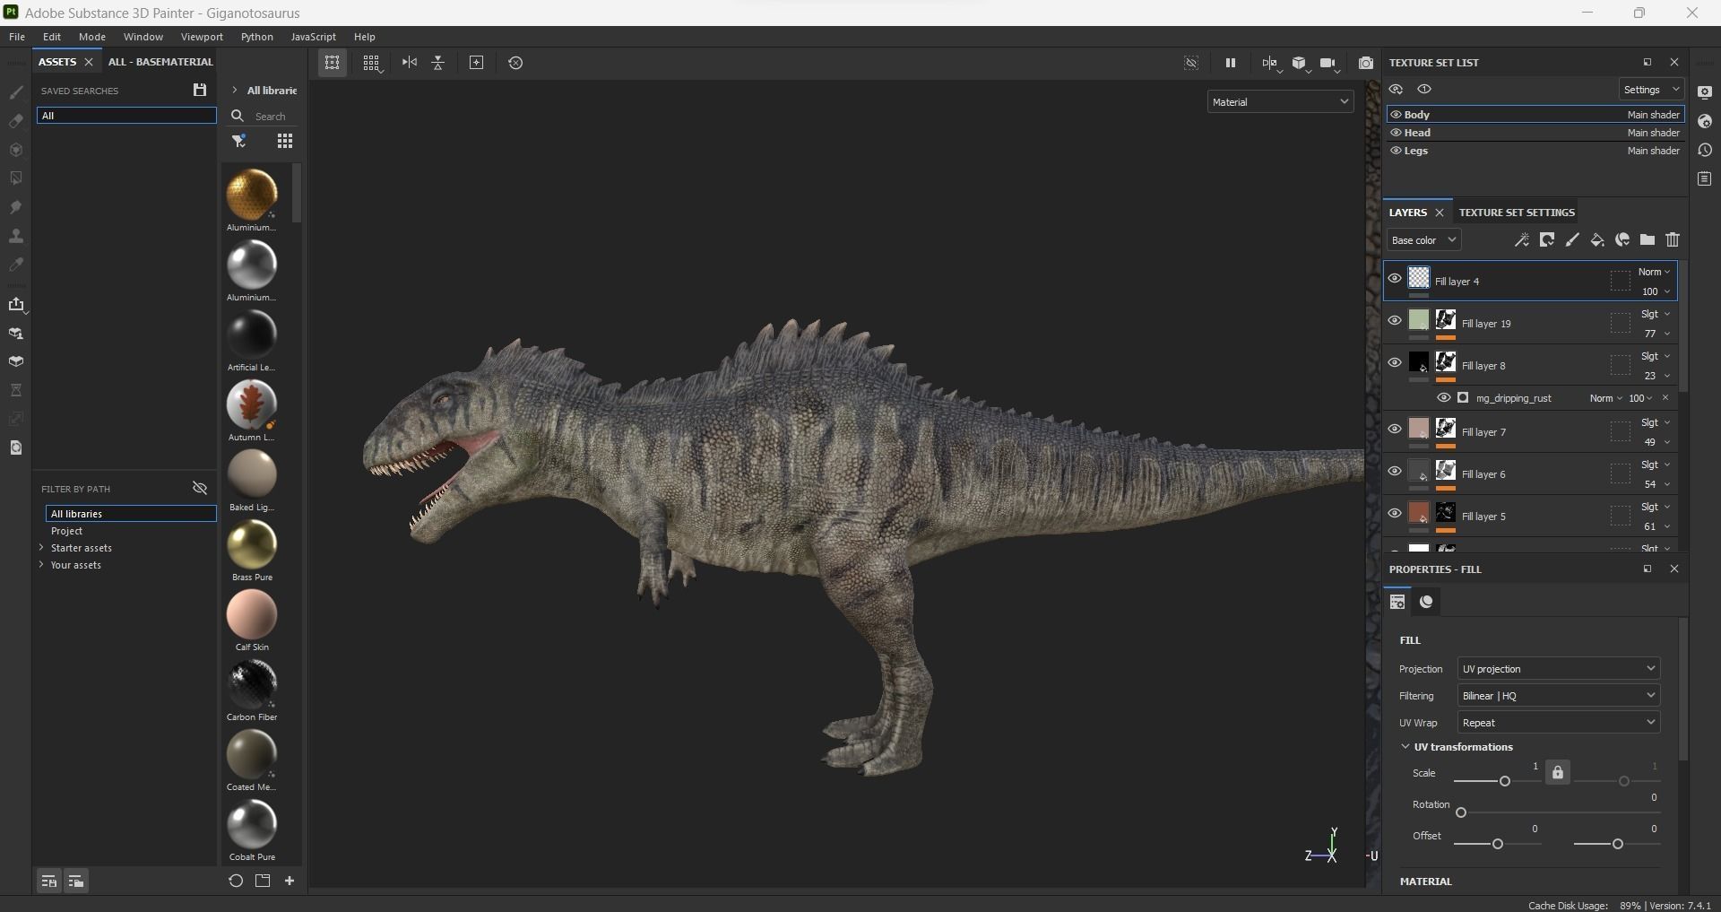Toggle visibility of Fill layer 7
The height and width of the screenshot is (912, 1721).
coord(1395,429)
